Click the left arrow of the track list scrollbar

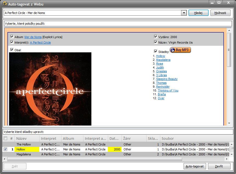pos(4,159)
